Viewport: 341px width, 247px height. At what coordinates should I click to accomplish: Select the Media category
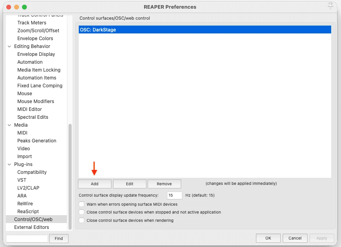21,125
